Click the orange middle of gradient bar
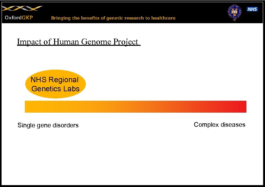Viewport: 265px width, 187px height. [x=135, y=107]
